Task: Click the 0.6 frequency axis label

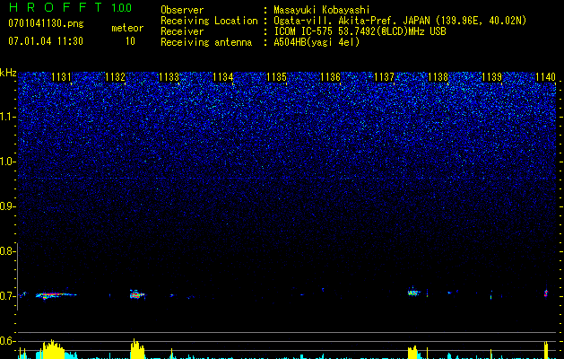Action: tap(6, 341)
